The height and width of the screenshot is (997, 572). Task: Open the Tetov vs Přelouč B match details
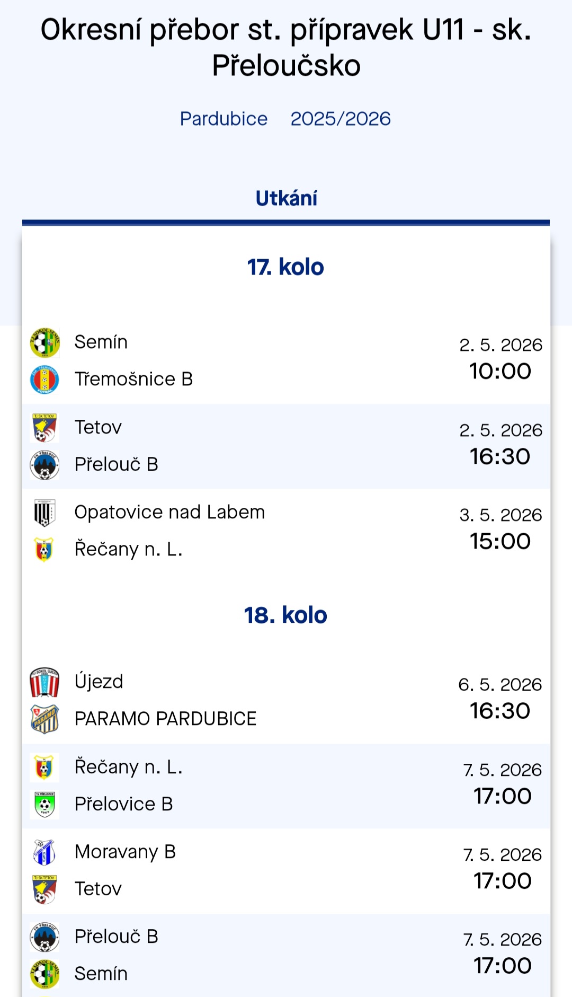(286, 445)
